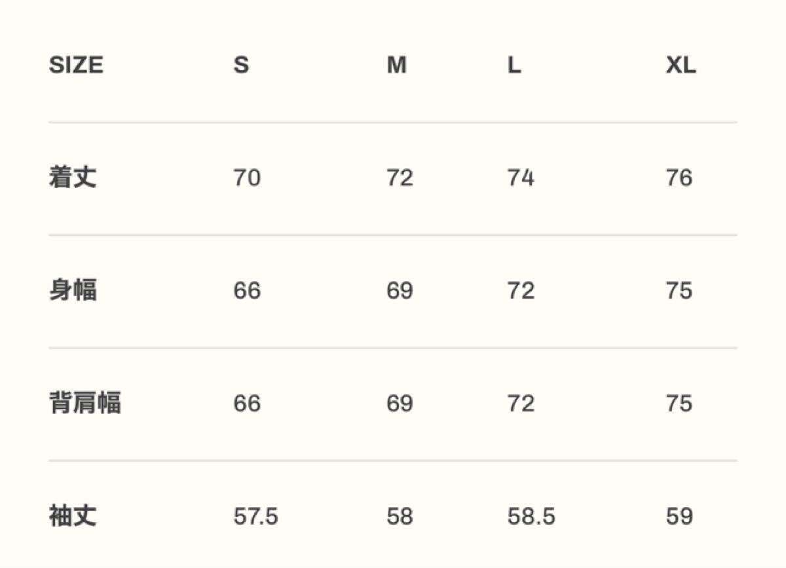Select the 身幅 row label
Image resolution: width=786 pixels, height=568 pixels.
(73, 290)
